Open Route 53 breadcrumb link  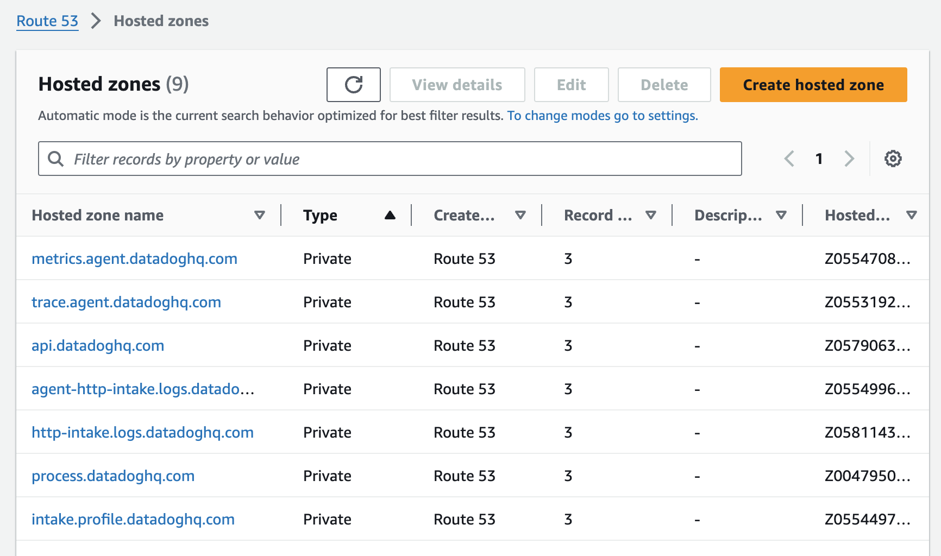coord(47,21)
